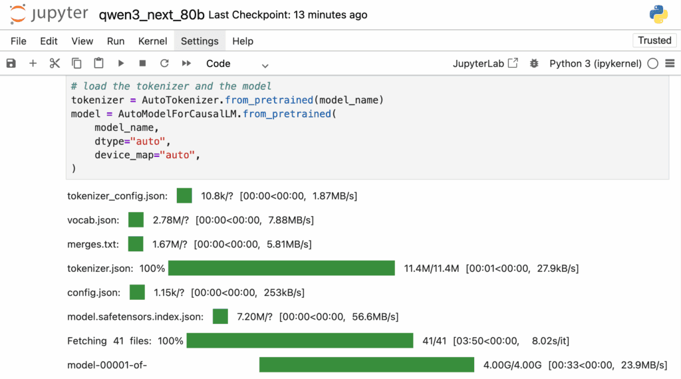Screen dimensions: 681x379
Task: Run the current cell with the play icon
Action: tap(121, 63)
